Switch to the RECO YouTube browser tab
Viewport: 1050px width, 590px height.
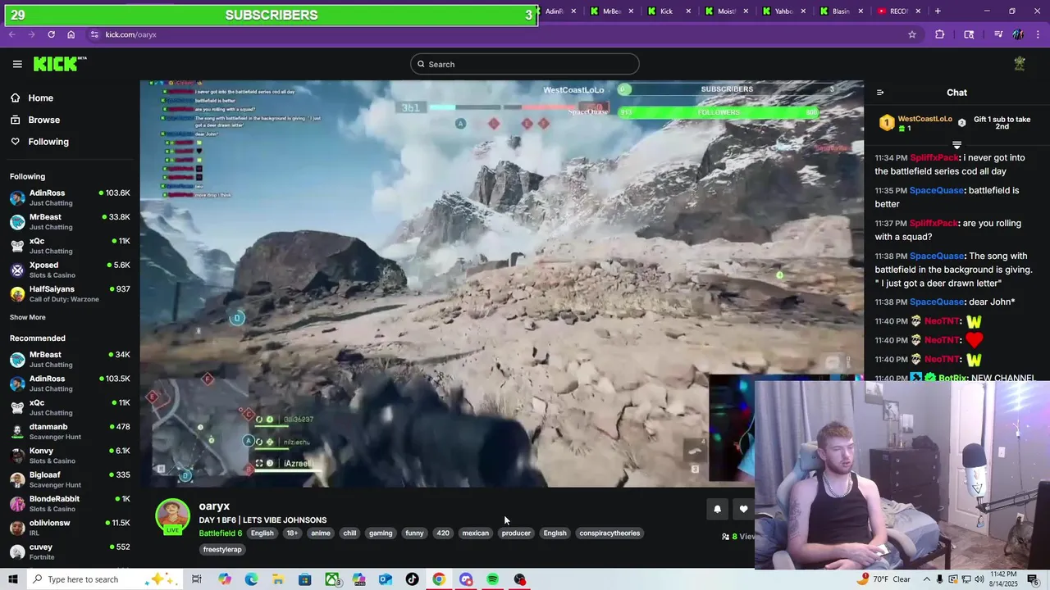click(x=898, y=11)
